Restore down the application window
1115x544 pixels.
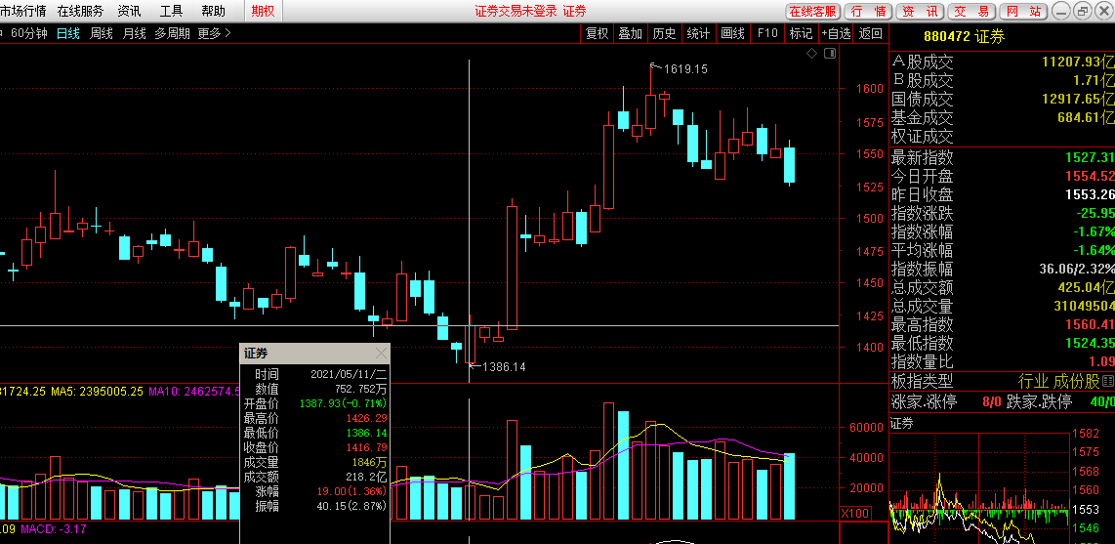(x=1082, y=12)
